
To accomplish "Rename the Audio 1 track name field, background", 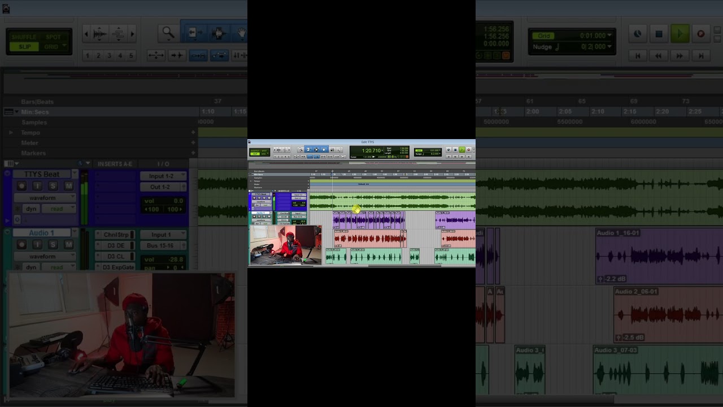I will pos(42,233).
